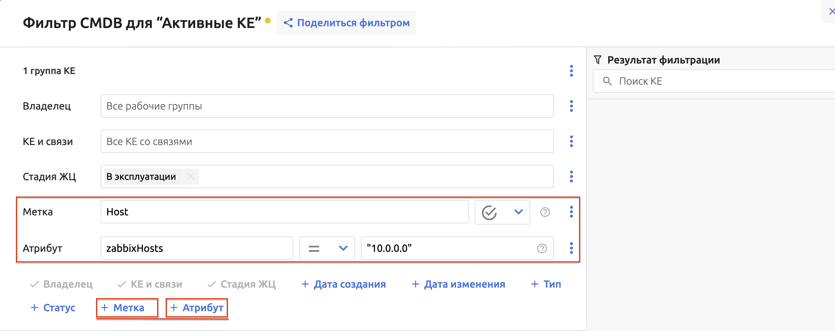
Task: Click the help icon inside attribute value field
Action: 542,248
